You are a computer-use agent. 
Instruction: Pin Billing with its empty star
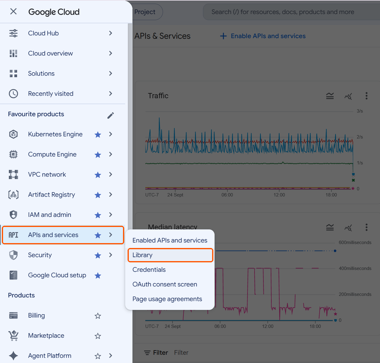point(98,316)
